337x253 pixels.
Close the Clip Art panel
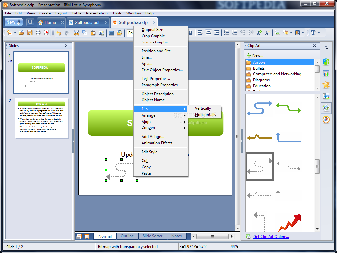click(x=314, y=45)
